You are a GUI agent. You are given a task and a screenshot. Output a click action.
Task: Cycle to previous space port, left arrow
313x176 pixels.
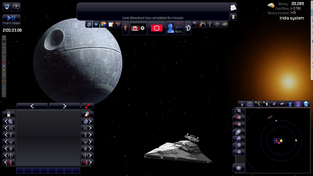9,128
